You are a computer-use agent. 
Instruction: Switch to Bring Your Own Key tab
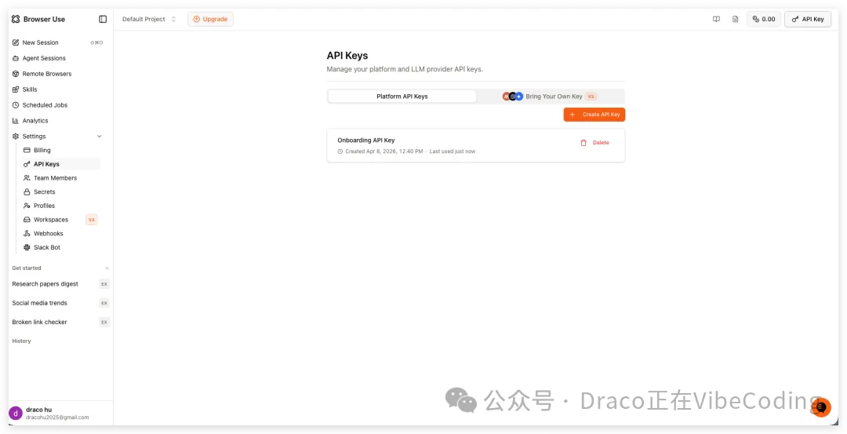(550, 97)
